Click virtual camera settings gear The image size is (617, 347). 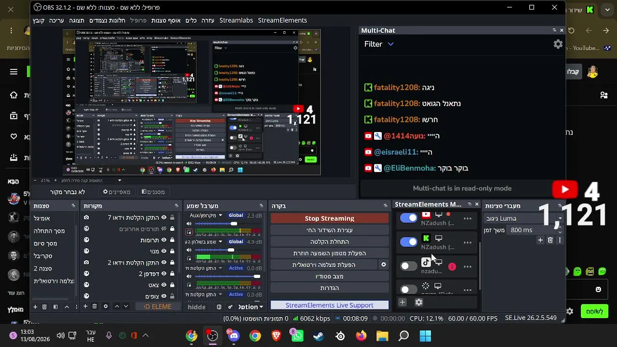pyautogui.click(x=384, y=265)
